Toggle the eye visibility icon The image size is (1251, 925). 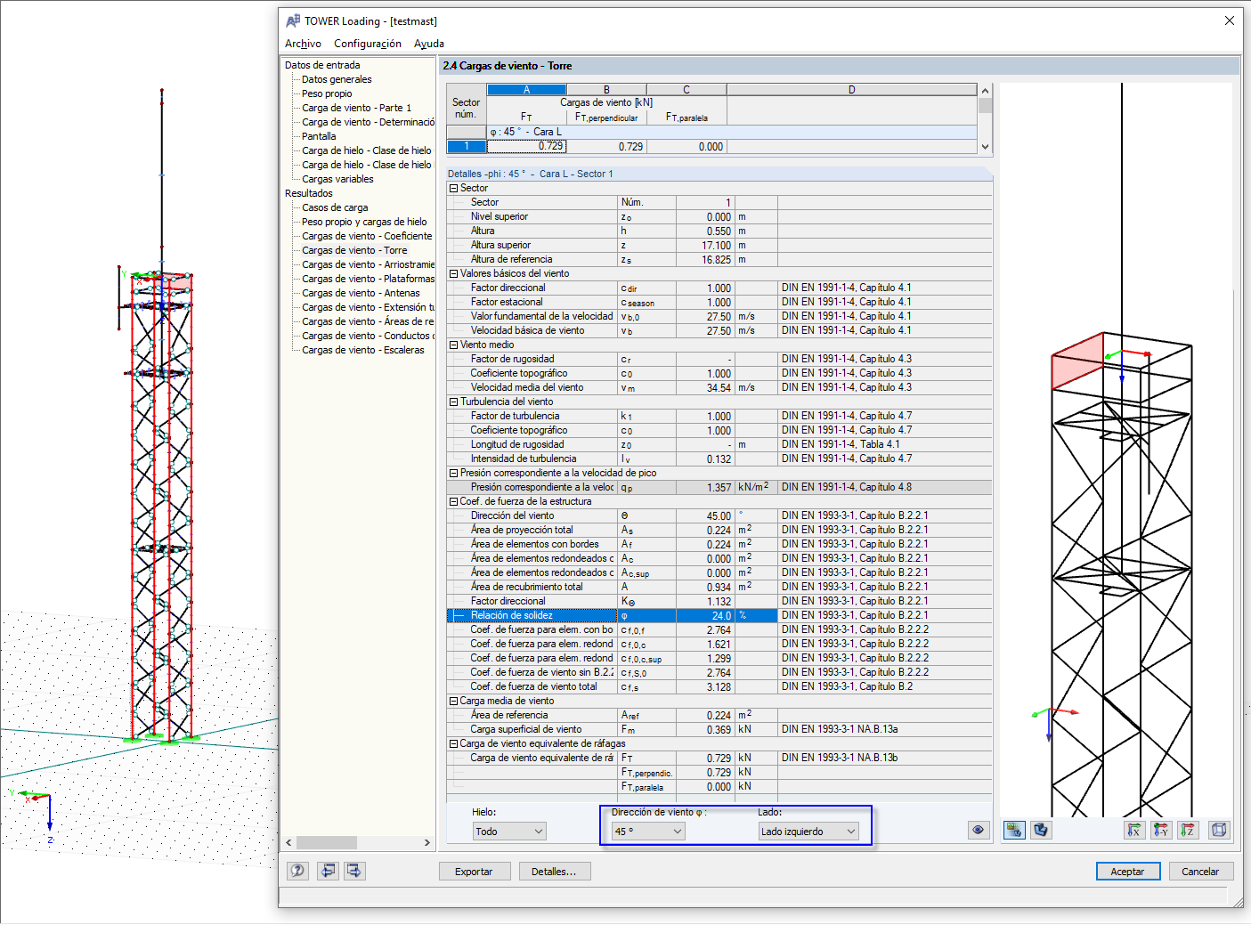click(x=978, y=830)
